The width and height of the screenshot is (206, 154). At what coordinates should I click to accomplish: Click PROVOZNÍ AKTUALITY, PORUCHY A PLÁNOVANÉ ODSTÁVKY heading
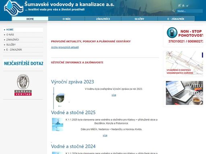click(x=91, y=41)
